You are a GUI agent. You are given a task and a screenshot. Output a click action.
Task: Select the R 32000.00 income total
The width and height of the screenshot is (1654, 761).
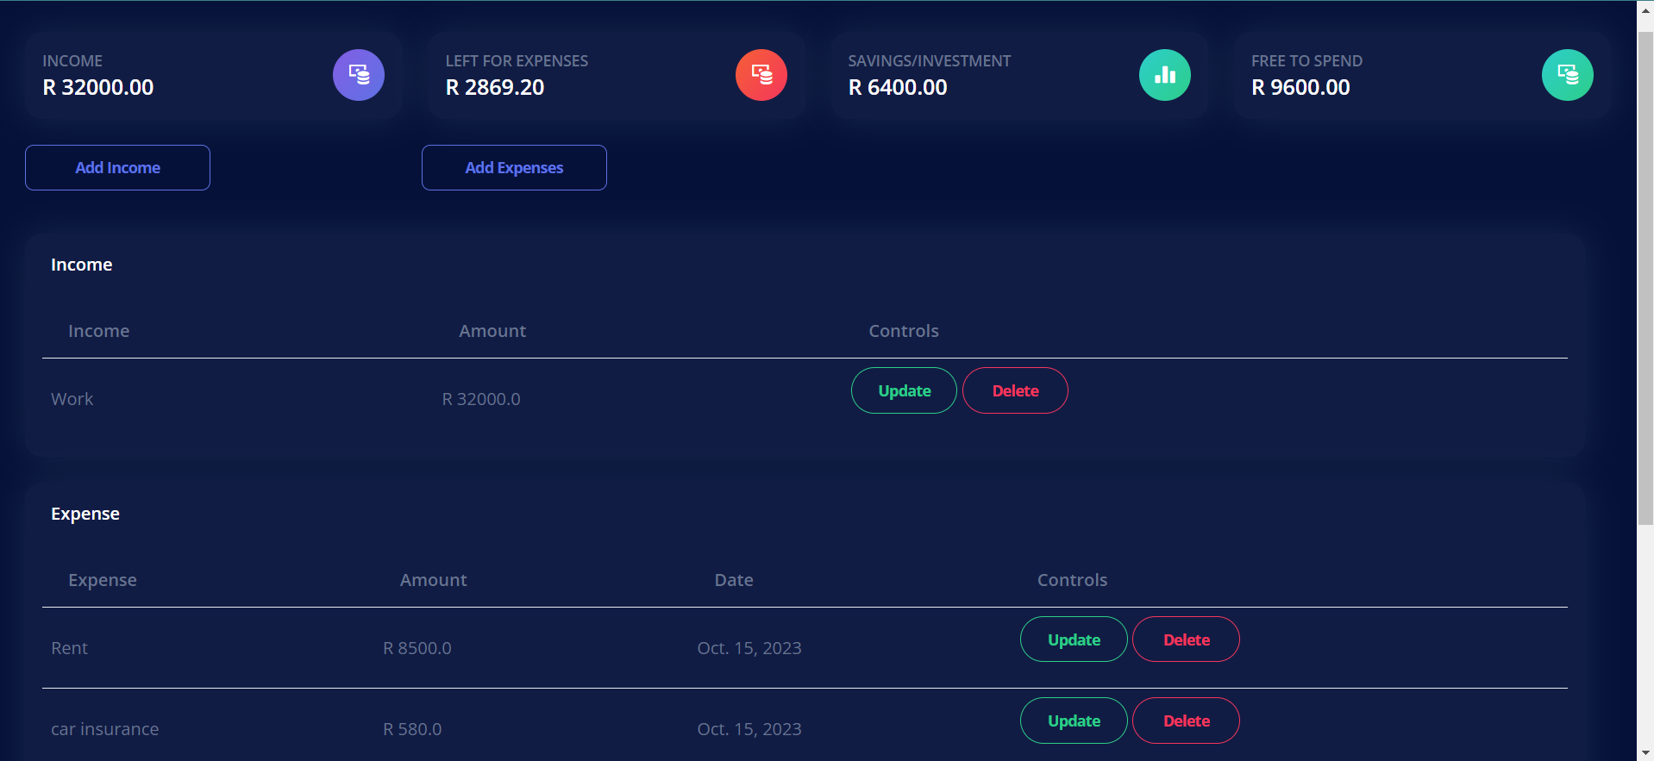(98, 87)
